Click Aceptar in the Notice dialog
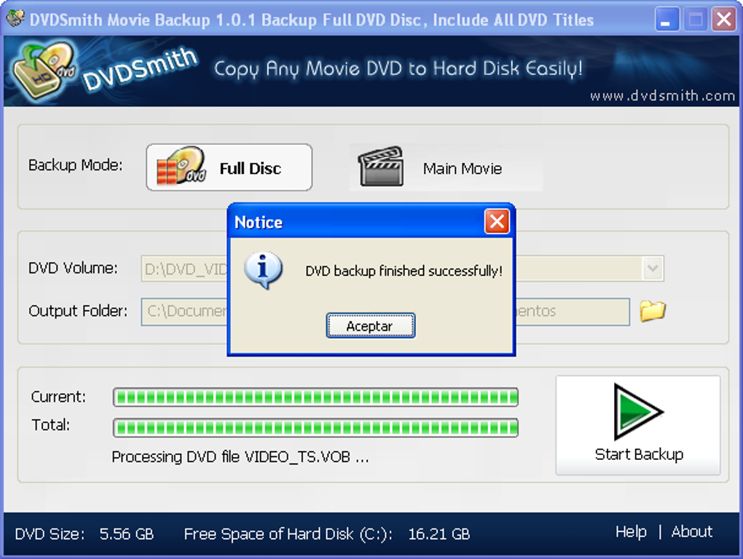743x559 pixels. click(371, 325)
